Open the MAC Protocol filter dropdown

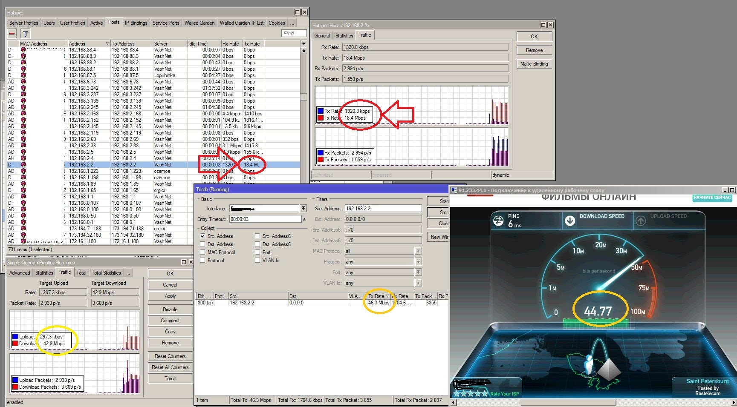(x=419, y=251)
